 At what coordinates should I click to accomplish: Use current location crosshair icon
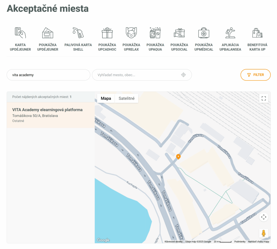[183, 75]
